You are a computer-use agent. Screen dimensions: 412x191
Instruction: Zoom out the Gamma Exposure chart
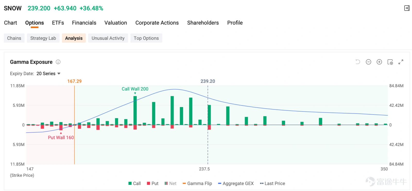(x=368, y=62)
